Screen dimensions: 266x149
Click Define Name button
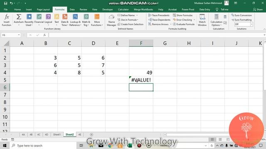126,15
